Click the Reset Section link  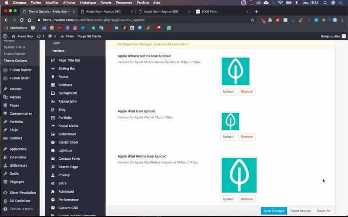[x=301, y=211]
